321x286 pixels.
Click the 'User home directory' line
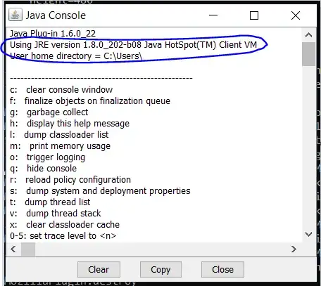[x=76, y=56]
